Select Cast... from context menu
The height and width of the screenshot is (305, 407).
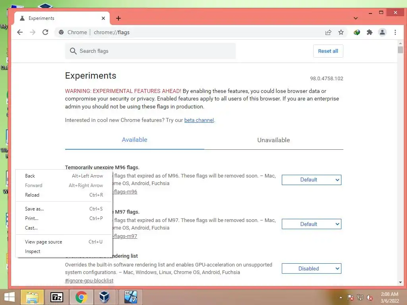click(x=64, y=228)
